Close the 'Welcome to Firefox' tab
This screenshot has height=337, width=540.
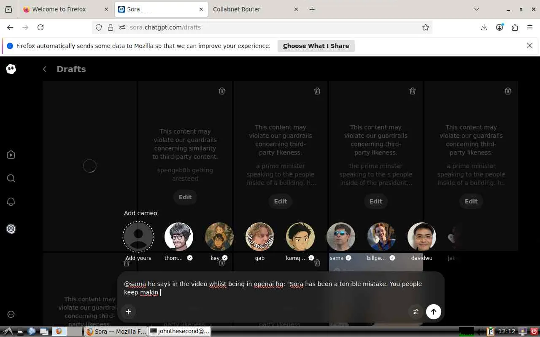point(105,9)
